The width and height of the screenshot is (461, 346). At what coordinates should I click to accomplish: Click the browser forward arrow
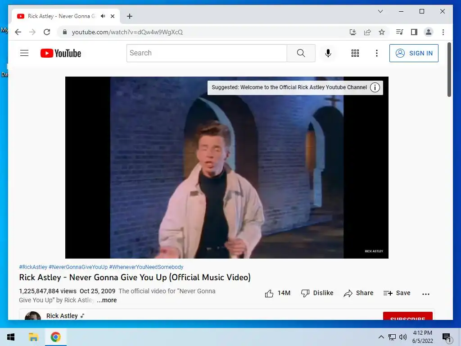click(32, 32)
